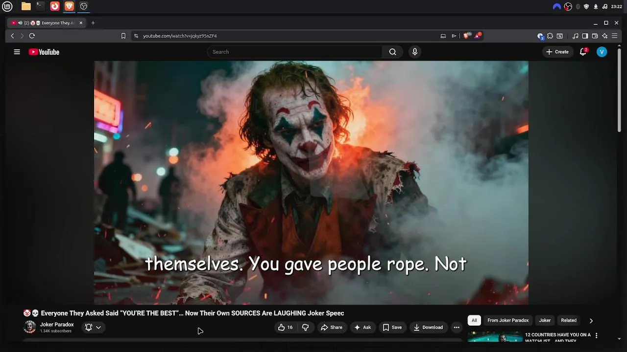Viewport: 627px width, 352px height.
Task: Click the Create button
Action: pyautogui.click(x=557, y=52)
